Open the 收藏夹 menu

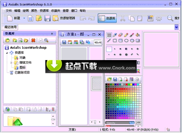tap(56, 11)
